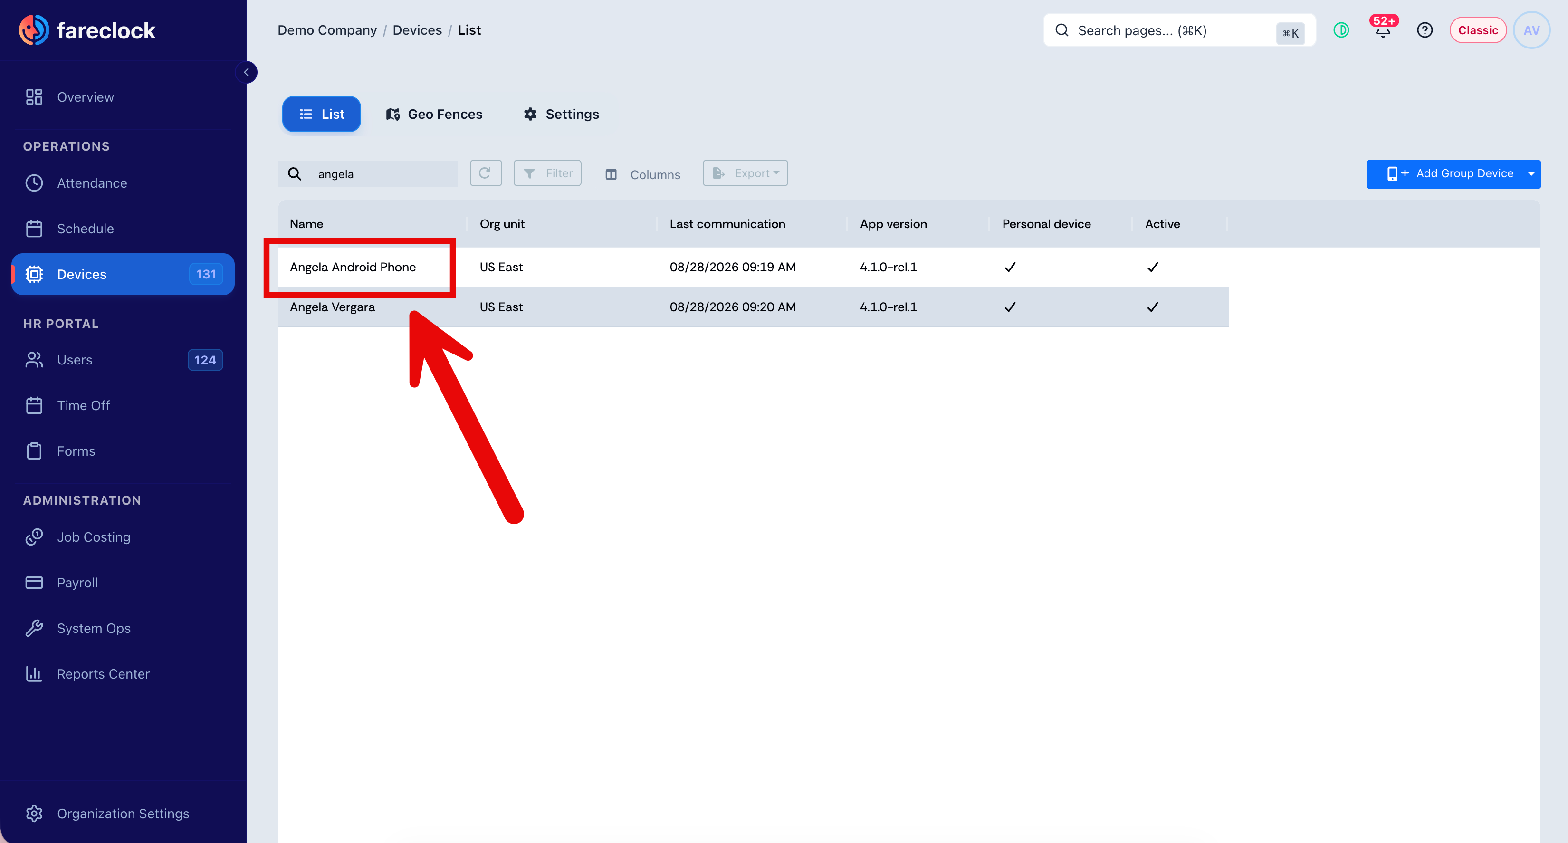Open Time Off in the sidebar
This screenshot has height=843, width=1568.
123,406
